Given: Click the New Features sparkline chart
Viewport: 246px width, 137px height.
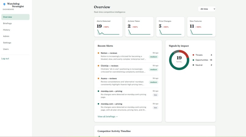Looking at the screenshot, I should coord(201,32).
